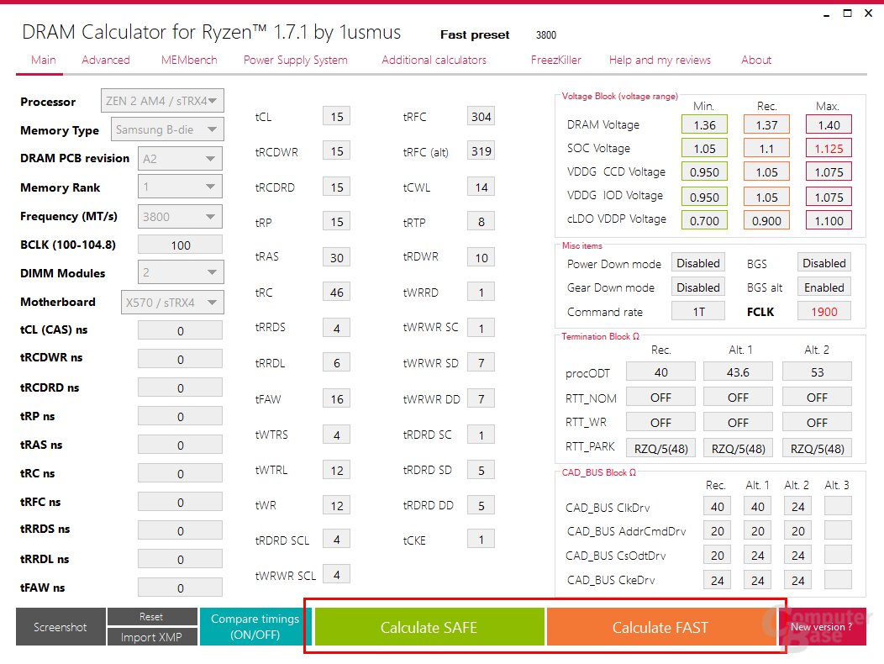The image size is (884, 664).
Task: Toggle Compare timings (ON/OFF)
Action: (x=255, y=627)
